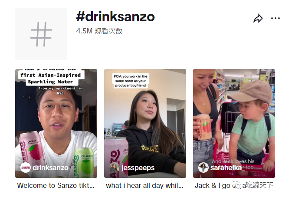Open the saraheika_ shopping cart video
The width and height of the screenshot is (282, 197).
(234, 123)
